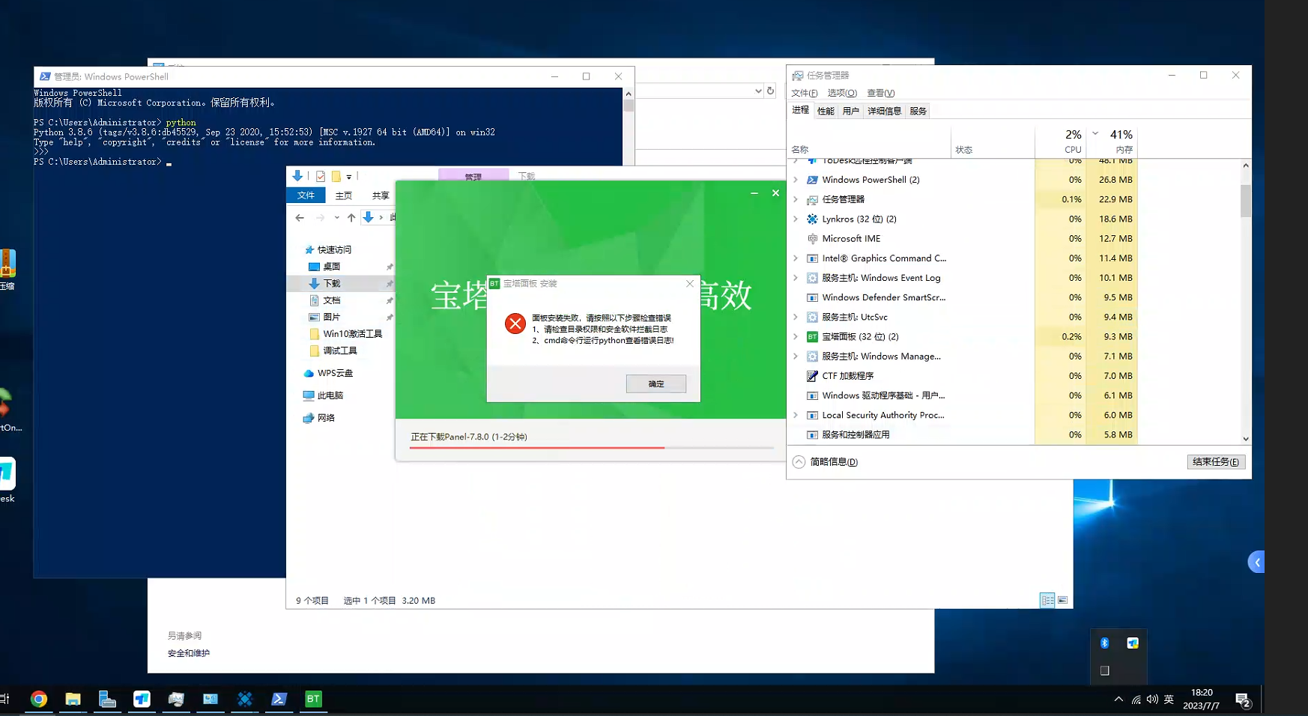The height and width of the screenshot is (716, 1308).
Task: Open File Explorer from taskbar
Action: click(x=73, y=699)
